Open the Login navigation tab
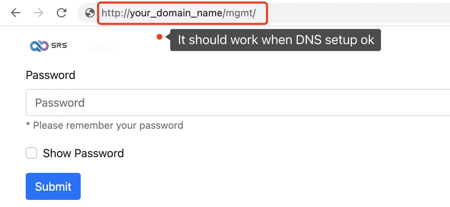This screenshot has height=207, width=450. [103, 47]
